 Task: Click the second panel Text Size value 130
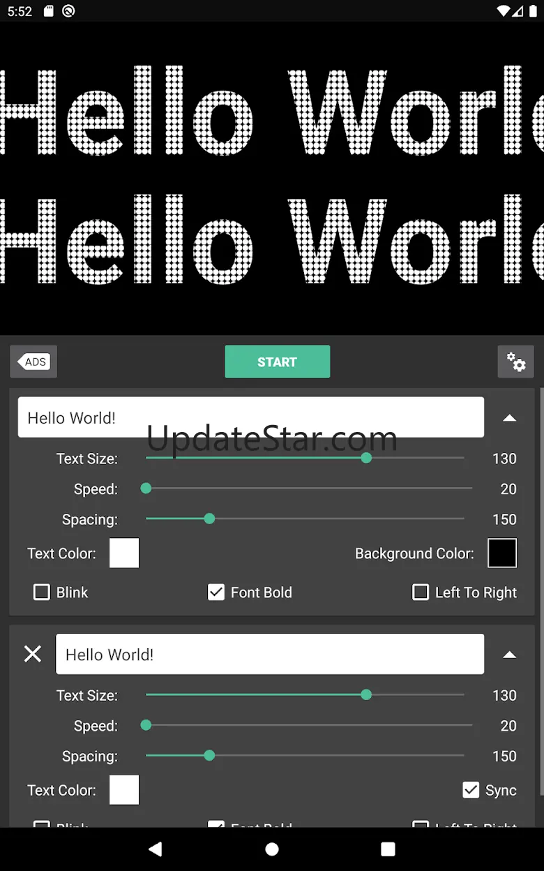click(x=504, y=695)
